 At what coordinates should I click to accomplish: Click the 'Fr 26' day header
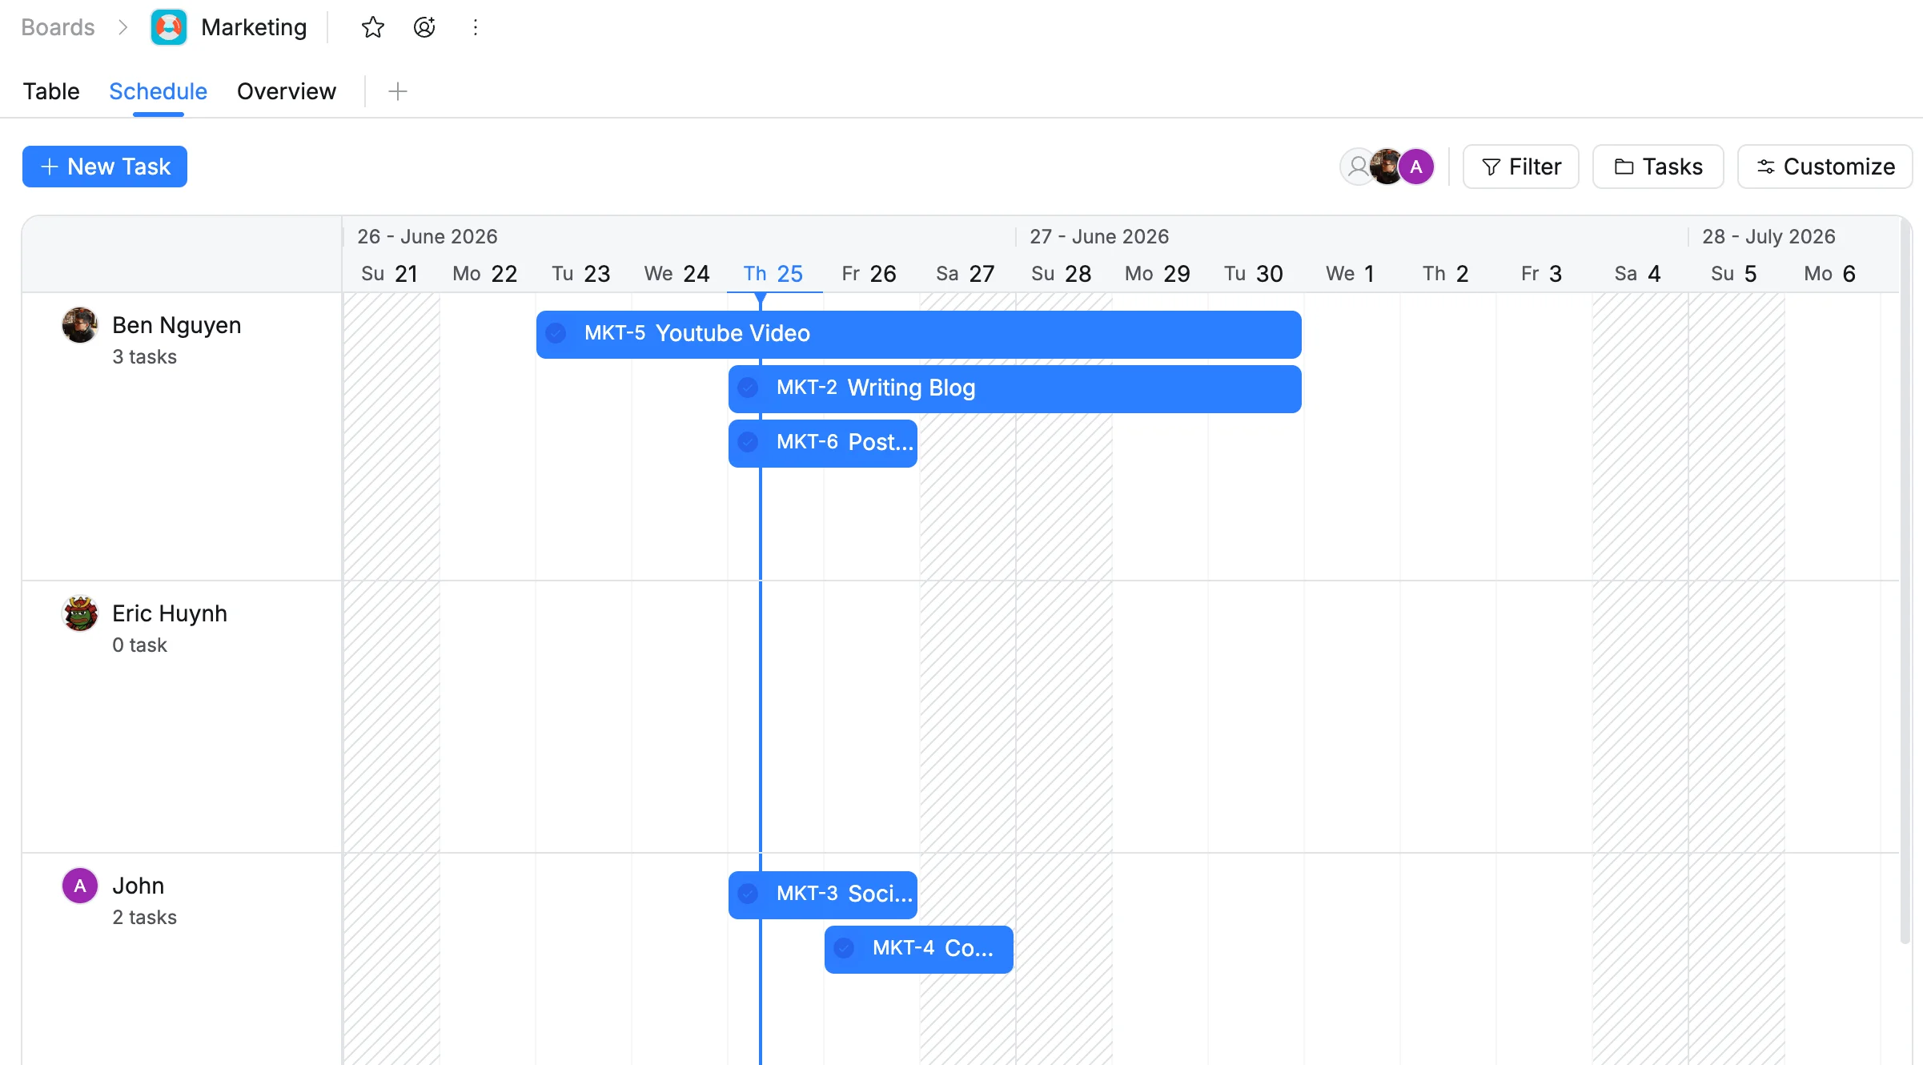[869, 274]
